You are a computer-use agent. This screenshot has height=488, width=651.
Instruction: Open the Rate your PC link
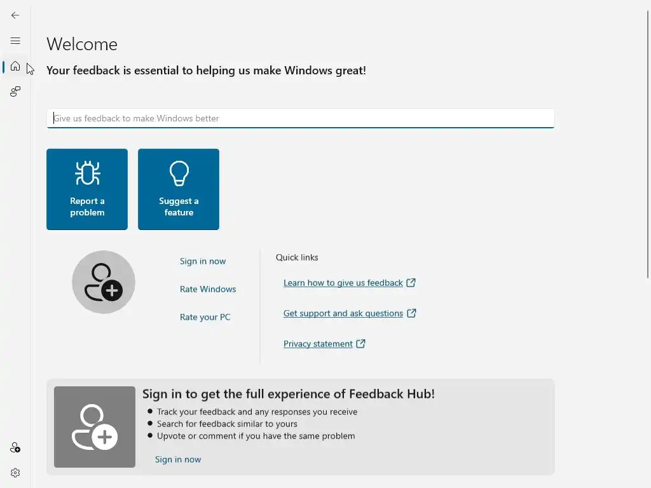[205, 317]
